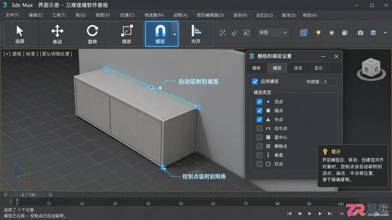Step to next frame with right arrow
Image resolution: width=392 pixels, height=220 pixels.
pyautogui.click(x=50, y=195)
